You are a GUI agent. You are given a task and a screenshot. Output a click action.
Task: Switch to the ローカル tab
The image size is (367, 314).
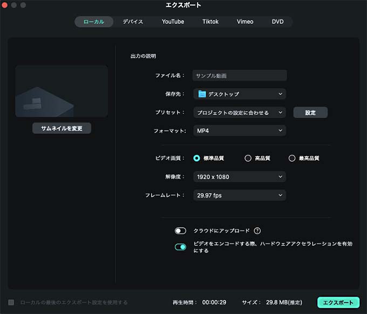(x=94, y=22)
